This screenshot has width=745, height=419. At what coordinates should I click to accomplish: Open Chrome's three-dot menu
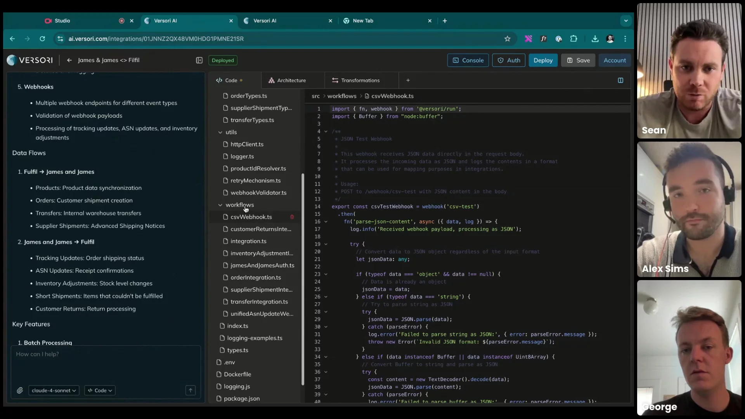[x=625, y=39]
